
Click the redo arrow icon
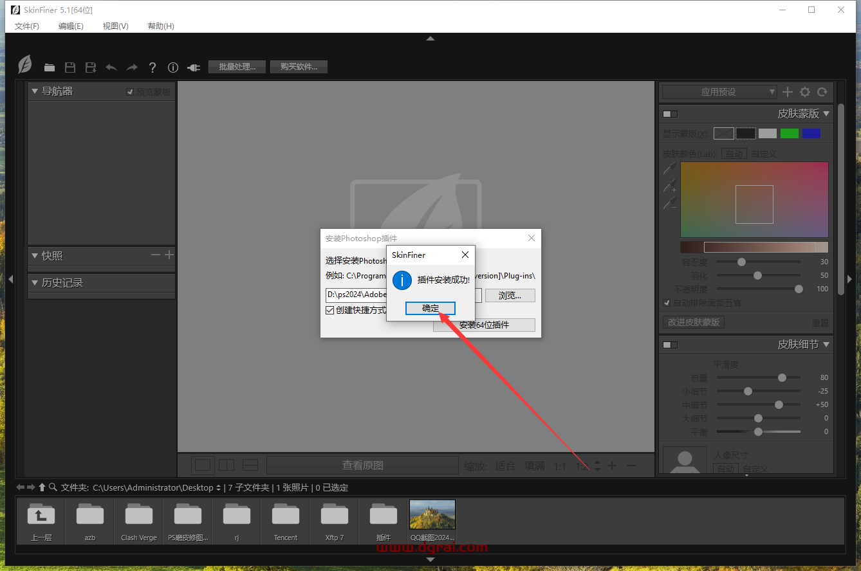click(x=132, y=68)
